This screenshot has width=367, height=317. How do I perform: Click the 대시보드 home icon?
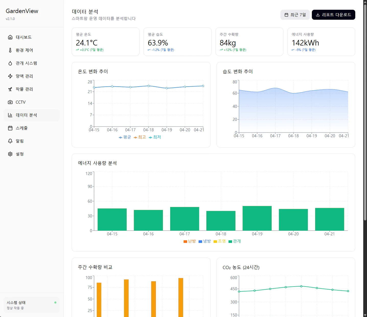click(x=10, y=37)
